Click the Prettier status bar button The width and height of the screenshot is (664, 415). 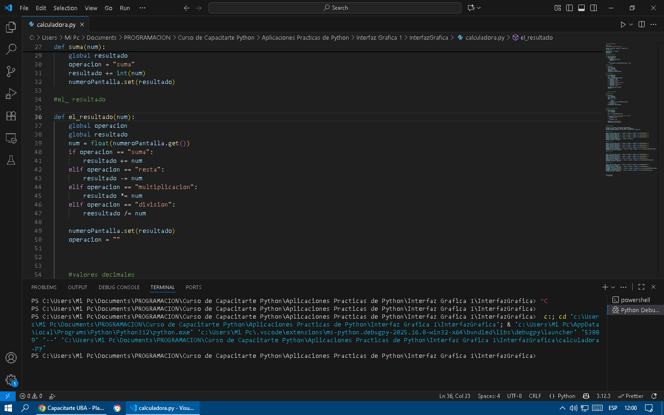[x=631, y=396]
